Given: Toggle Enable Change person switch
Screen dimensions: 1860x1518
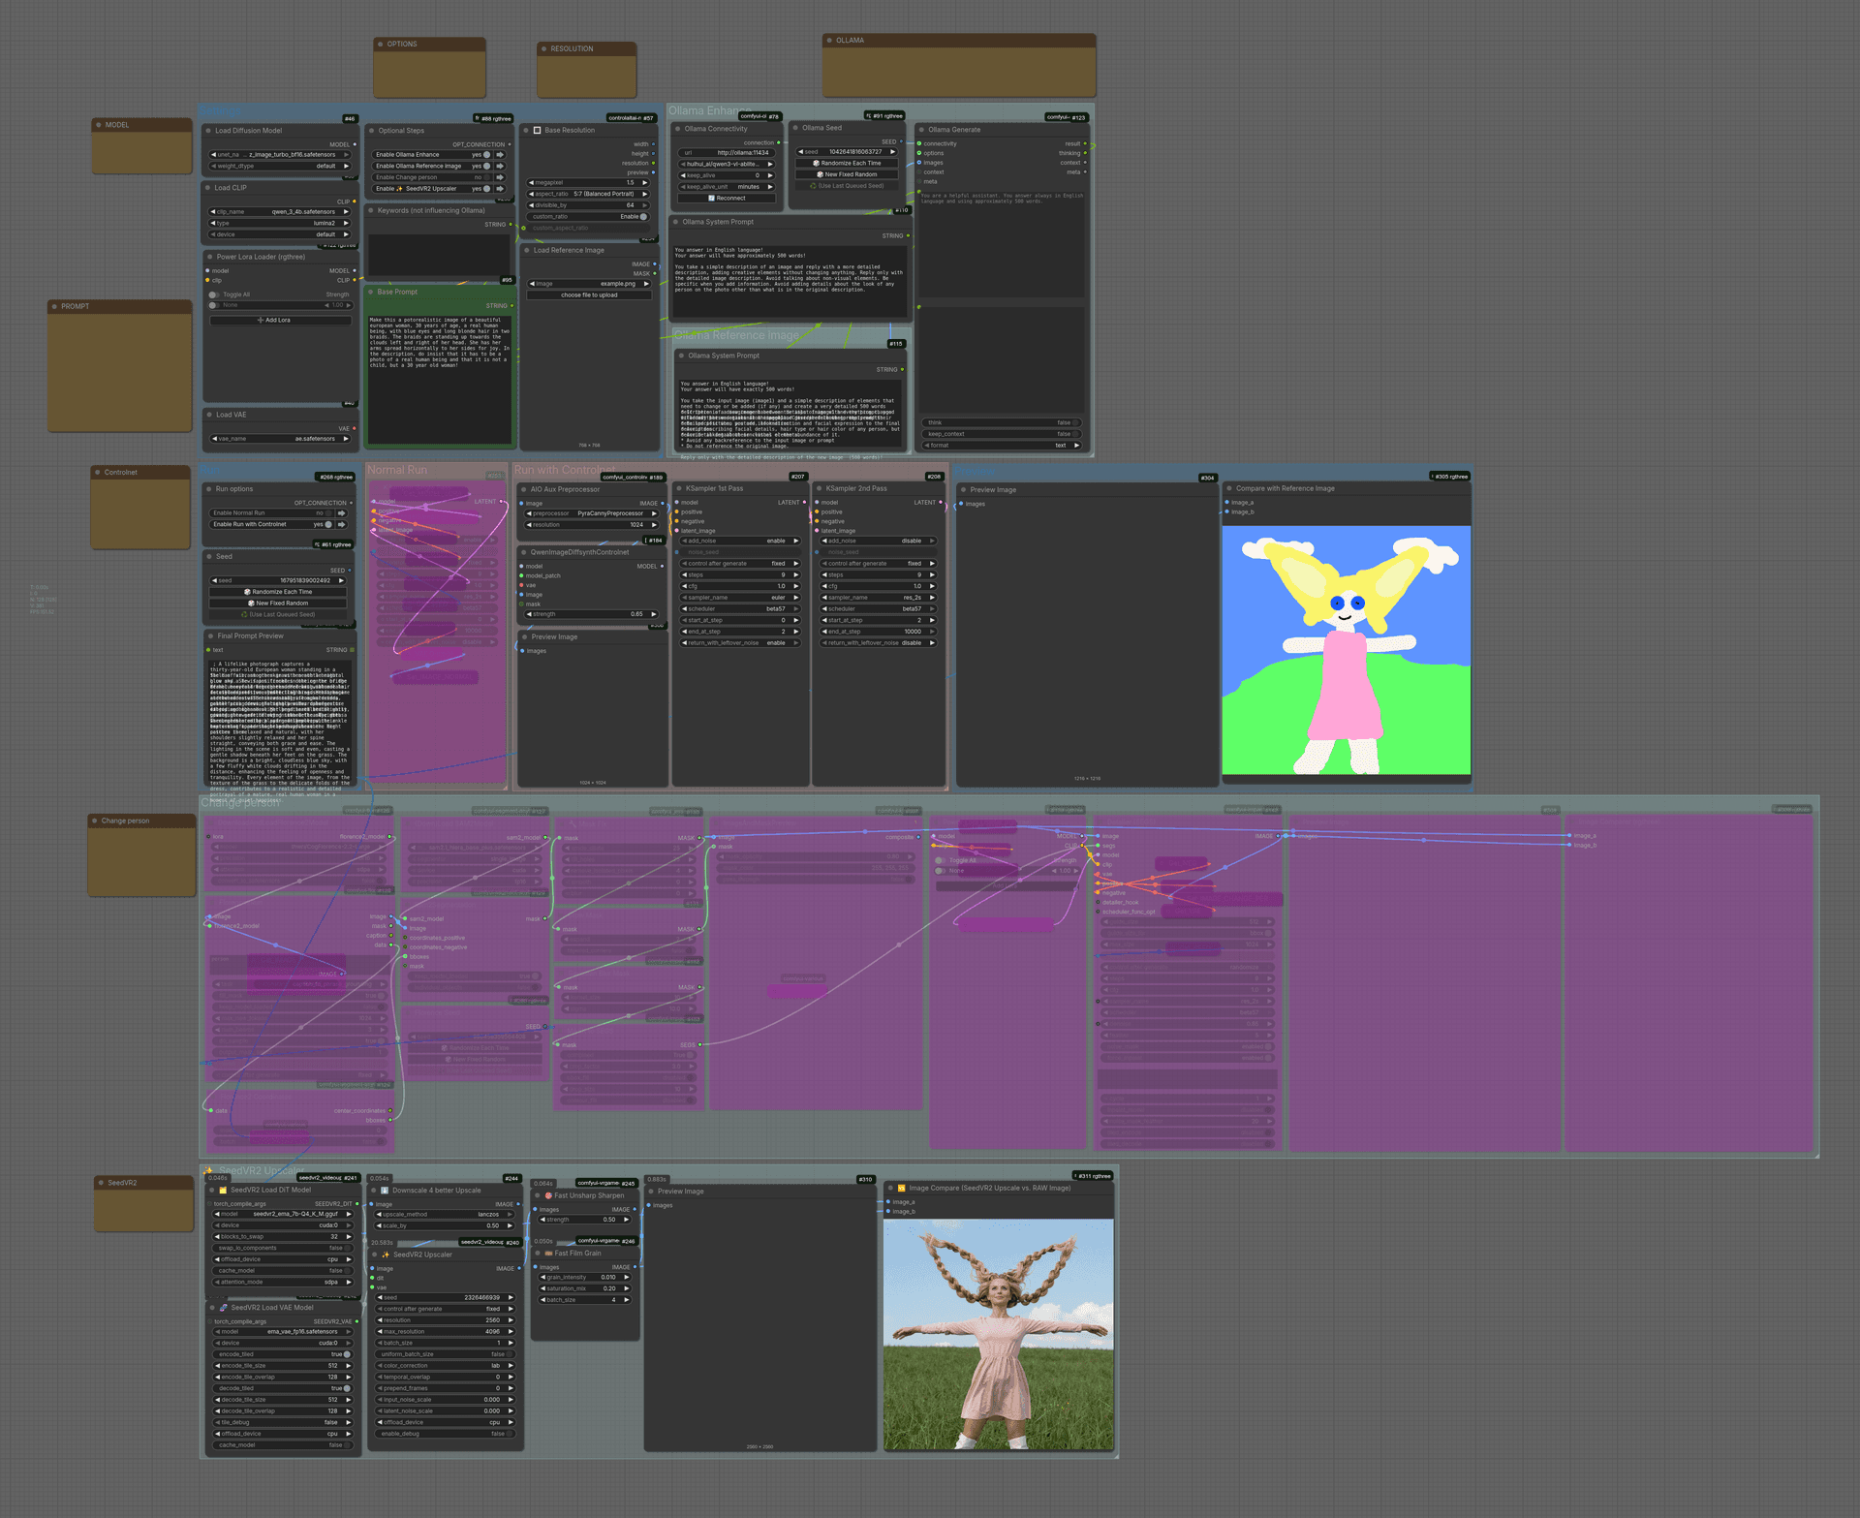Looking at the screenshot, I should click(487, 177).
